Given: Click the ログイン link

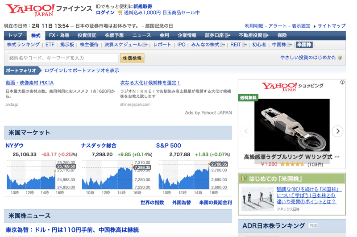Looking at the screenshot, I should (x=105, y=12).
